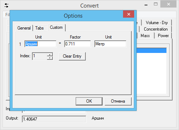Select the Custom tab in Options
Image resolution: width=179 pixels, height=130 pixels.
coord(56,27)
